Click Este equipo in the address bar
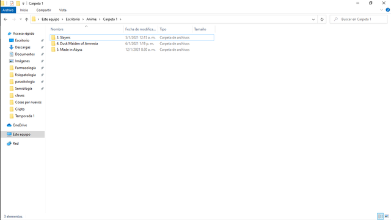 50,19
